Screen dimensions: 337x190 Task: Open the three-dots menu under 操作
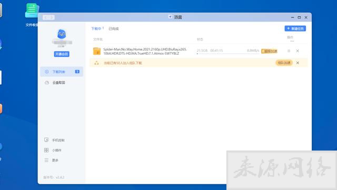pos(292,41)
